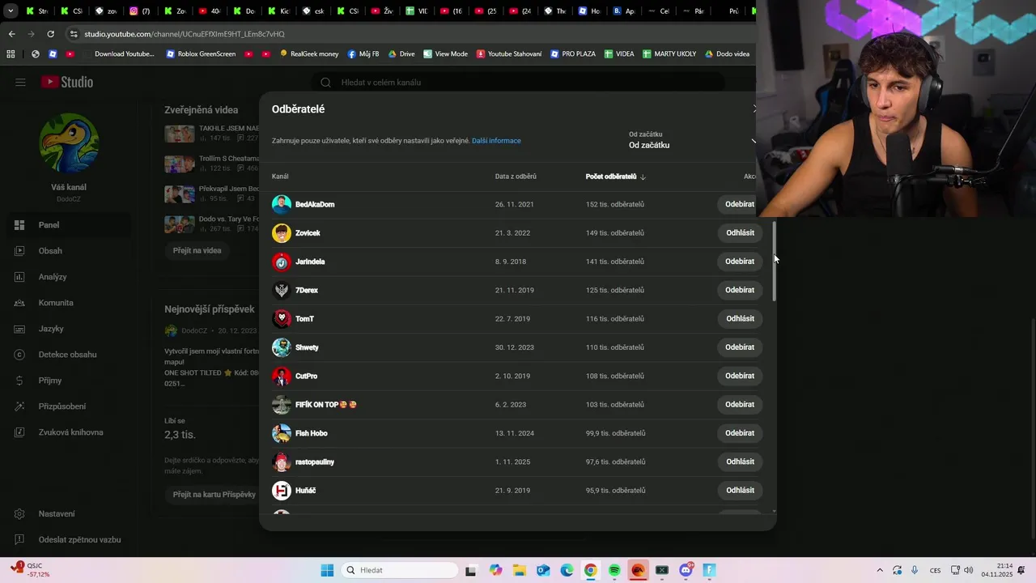
Task: Click Odhlásit for Zovicek
Action: click(740, 233)
